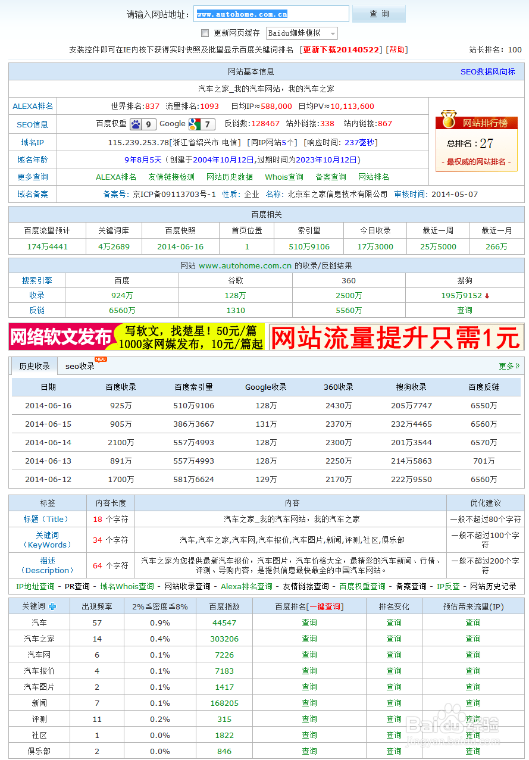The image size is (529, 760).
Task: Click the 域名IP row label
Action: click(33, 143)
